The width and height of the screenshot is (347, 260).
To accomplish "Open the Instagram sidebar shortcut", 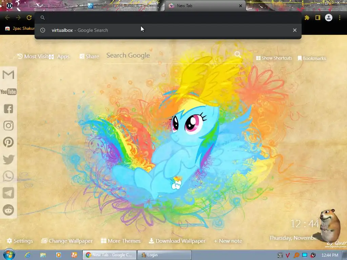I will click(8, 126).
